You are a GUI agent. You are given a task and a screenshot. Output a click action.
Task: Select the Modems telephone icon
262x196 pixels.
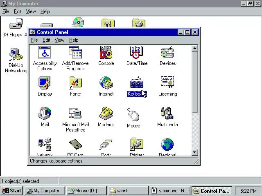(x=106, y=114)
